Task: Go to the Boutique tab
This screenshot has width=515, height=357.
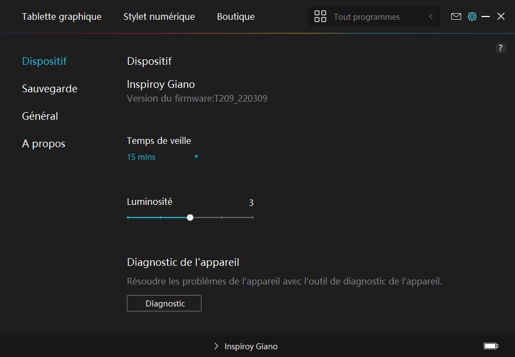Action: coord(236,16)
